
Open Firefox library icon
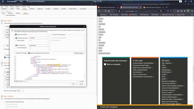178,11
